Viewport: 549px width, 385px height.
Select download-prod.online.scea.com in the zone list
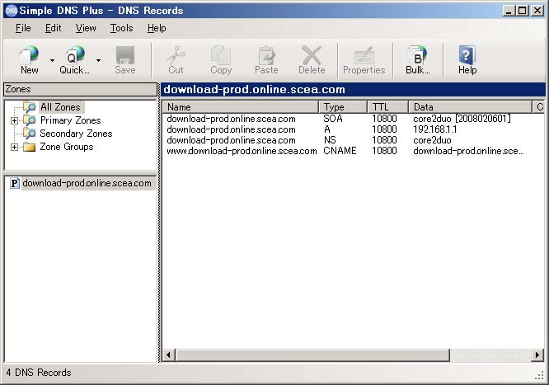(87, 183)
